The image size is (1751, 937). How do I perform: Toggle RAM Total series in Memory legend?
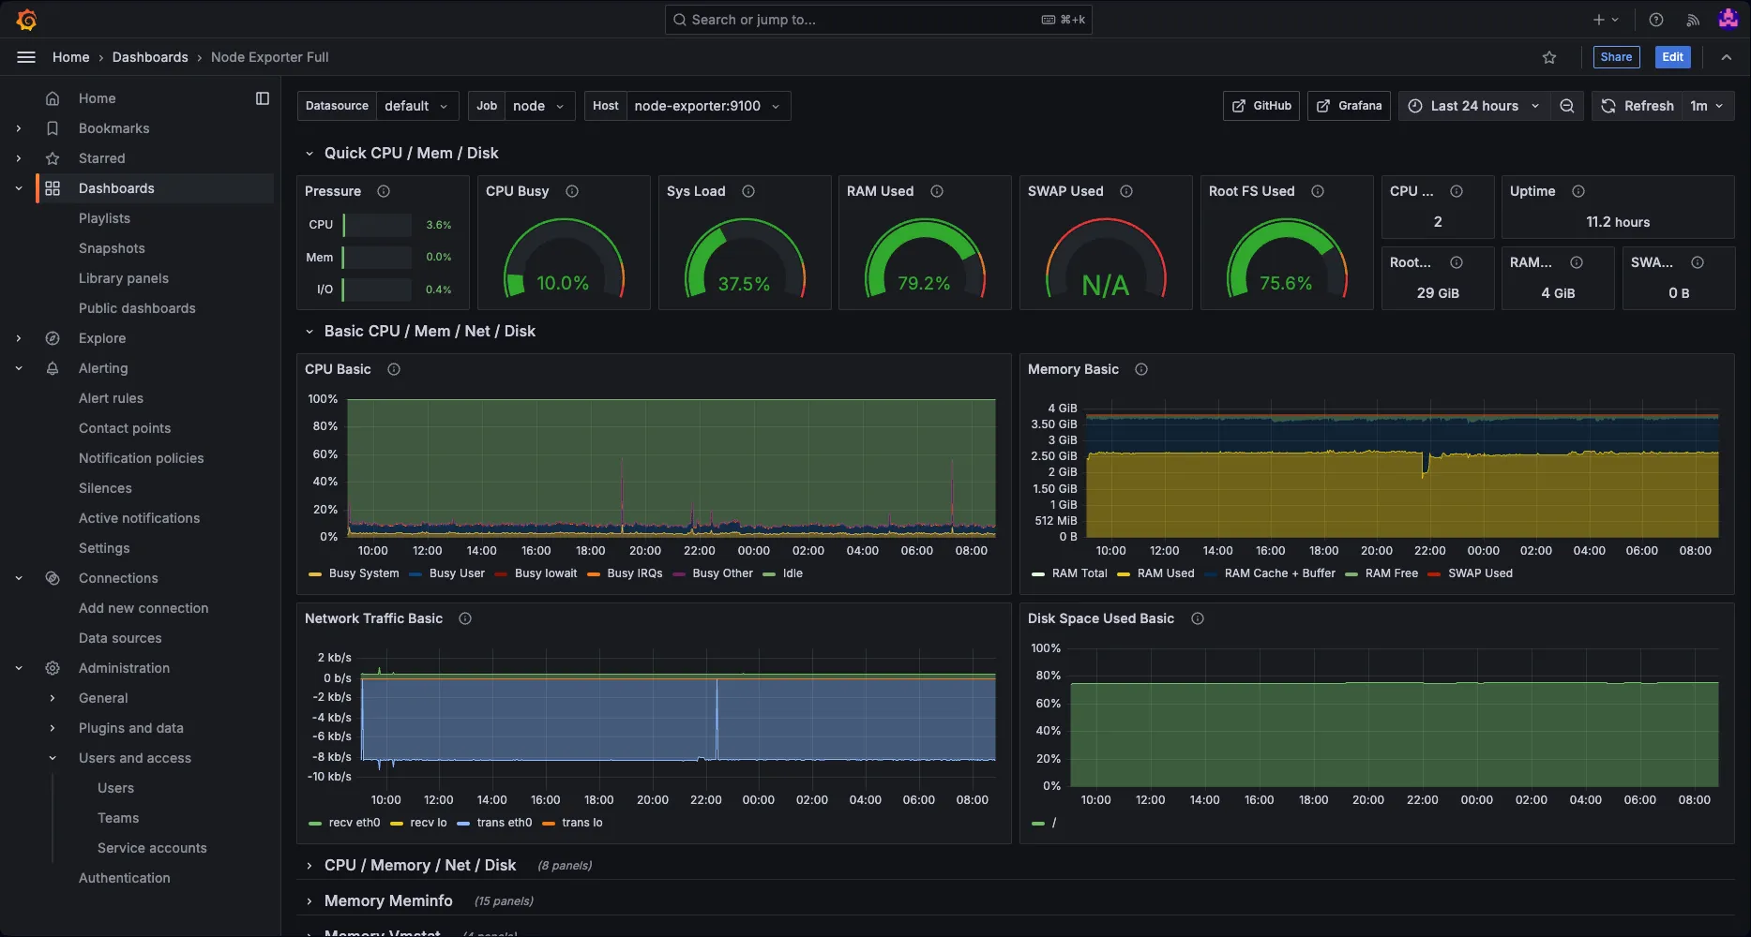tap(1079, 573)
